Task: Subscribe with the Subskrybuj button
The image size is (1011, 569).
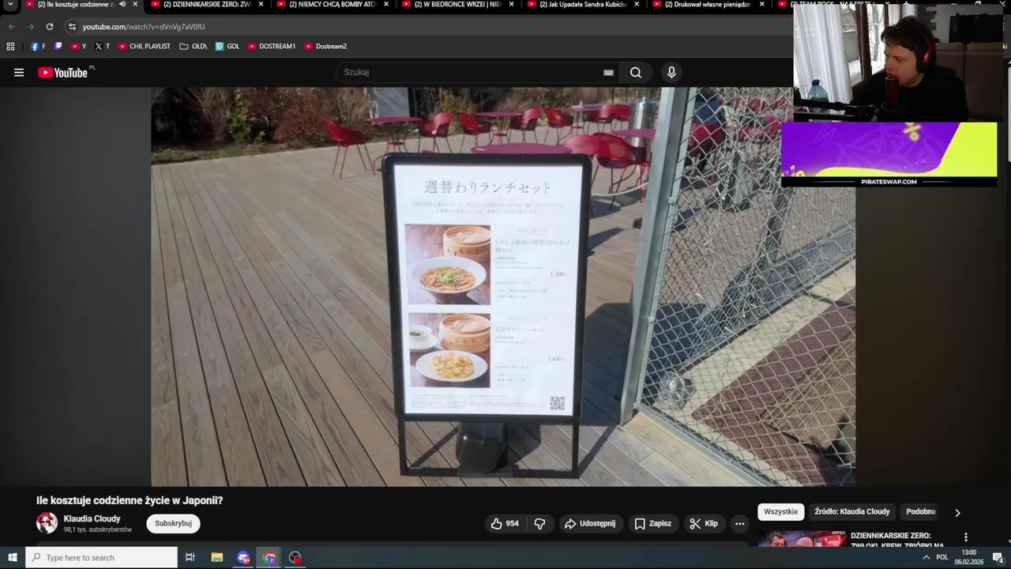Action: (x=173, y=523)
